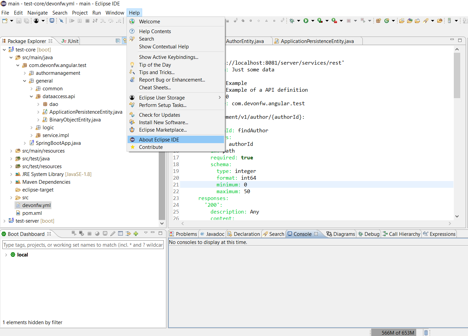
Task: Maximize the editor area
Action: [460, 40]
